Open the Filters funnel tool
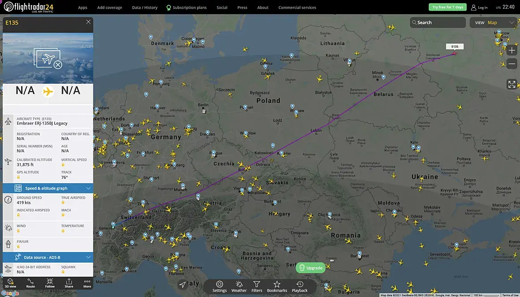Viewport: 520px width, 297px height. (256, 287)
